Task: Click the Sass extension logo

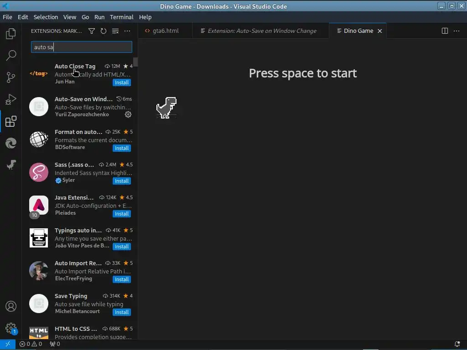Action: pyautogui.click(x=39, y=172)
